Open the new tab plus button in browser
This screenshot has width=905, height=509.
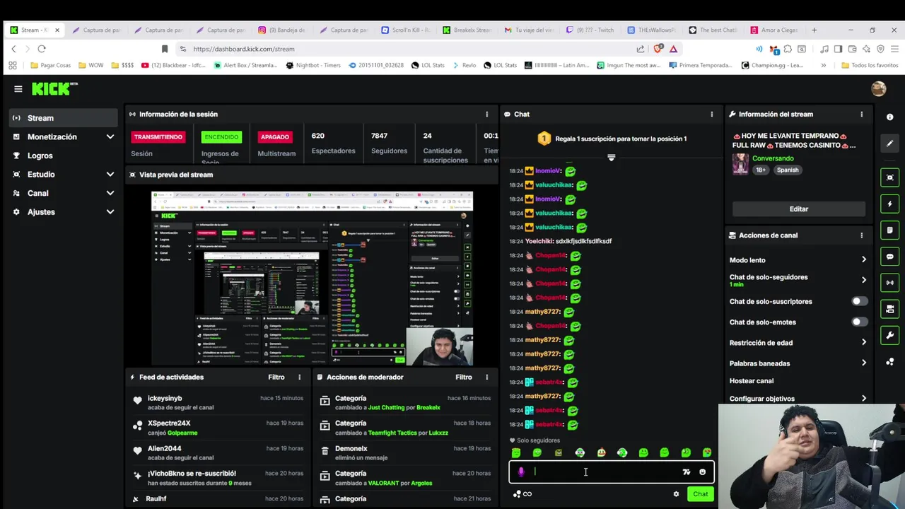814,30
